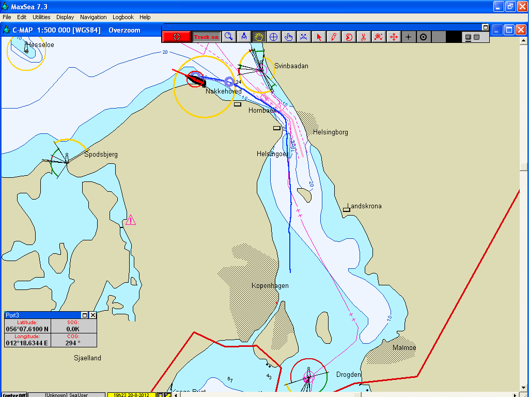Click the yellow date time 19h23 20-8-2012
The height and width of the screenshot is (397, 529).
click(x=131, y=395)
